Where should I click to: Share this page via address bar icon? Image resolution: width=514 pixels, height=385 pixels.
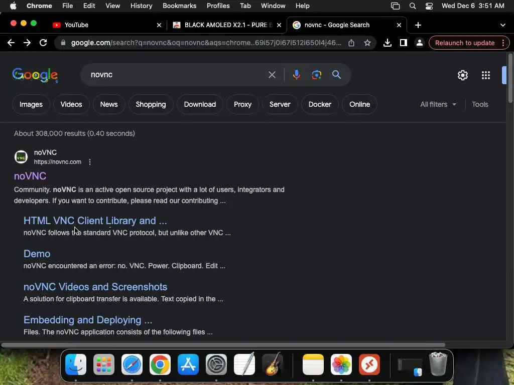click(351, 43)
